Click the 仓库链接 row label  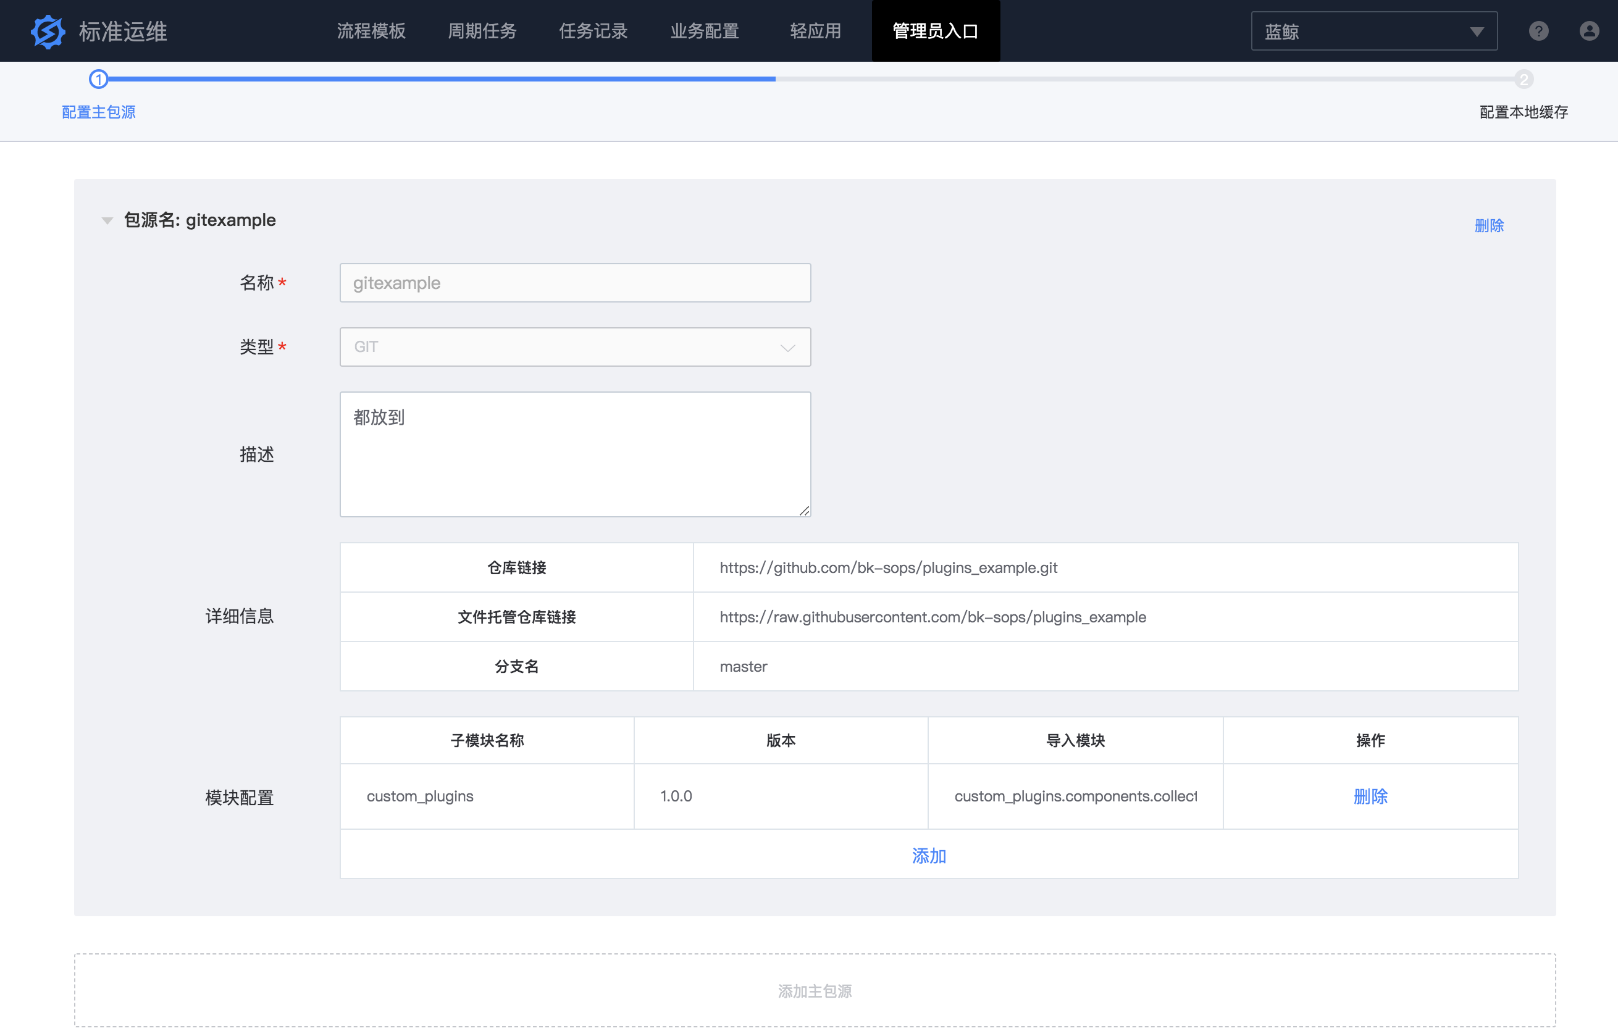click(517, 568)
